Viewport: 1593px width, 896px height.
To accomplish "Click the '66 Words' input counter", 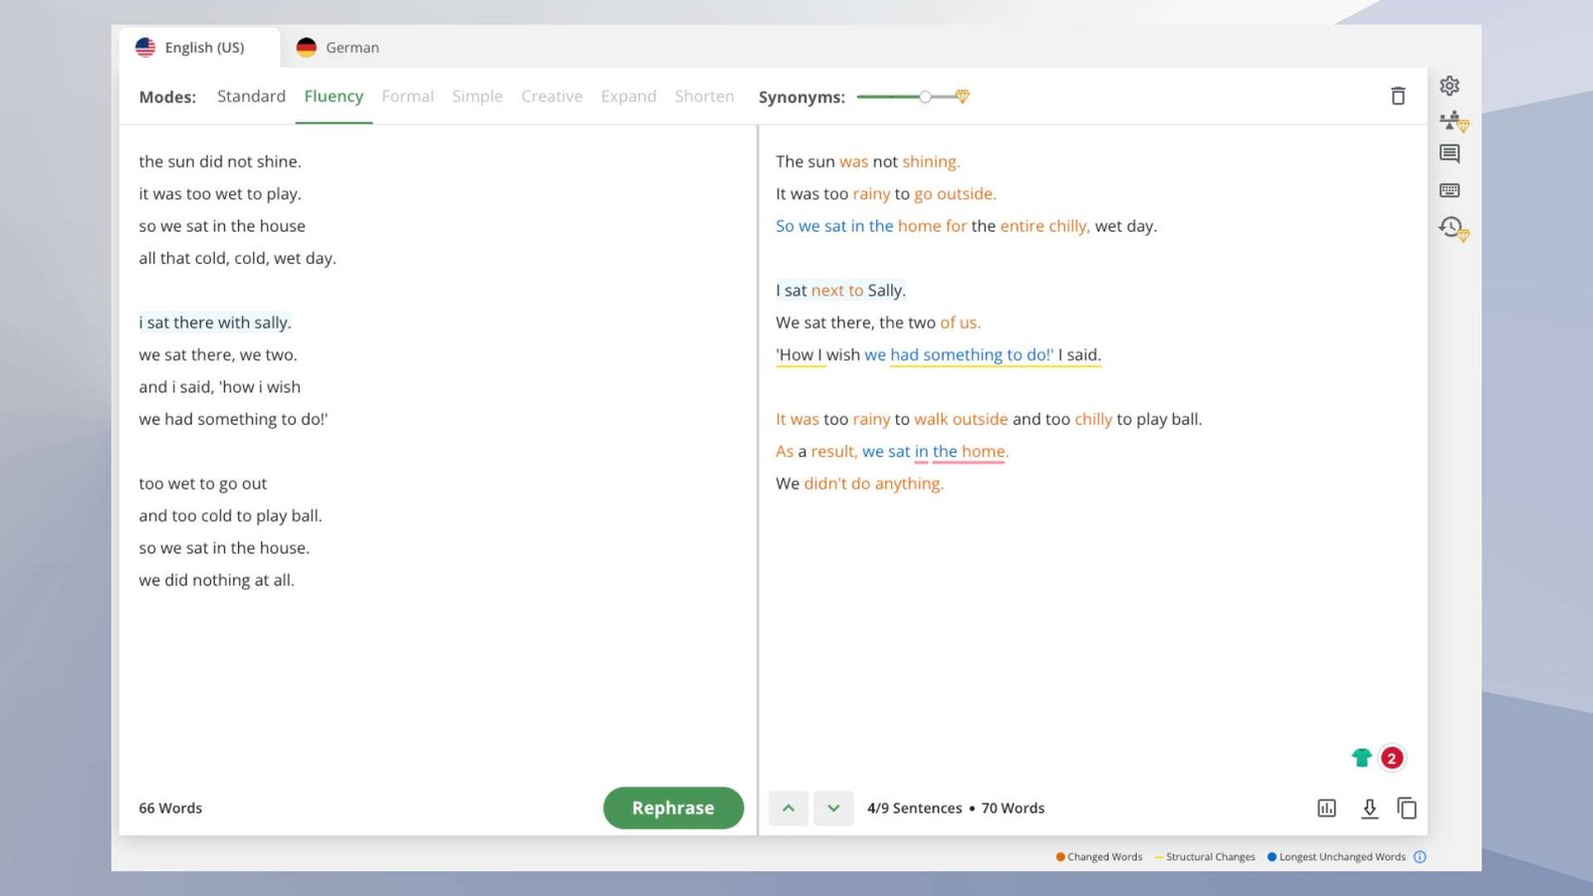I will [170, 808].
